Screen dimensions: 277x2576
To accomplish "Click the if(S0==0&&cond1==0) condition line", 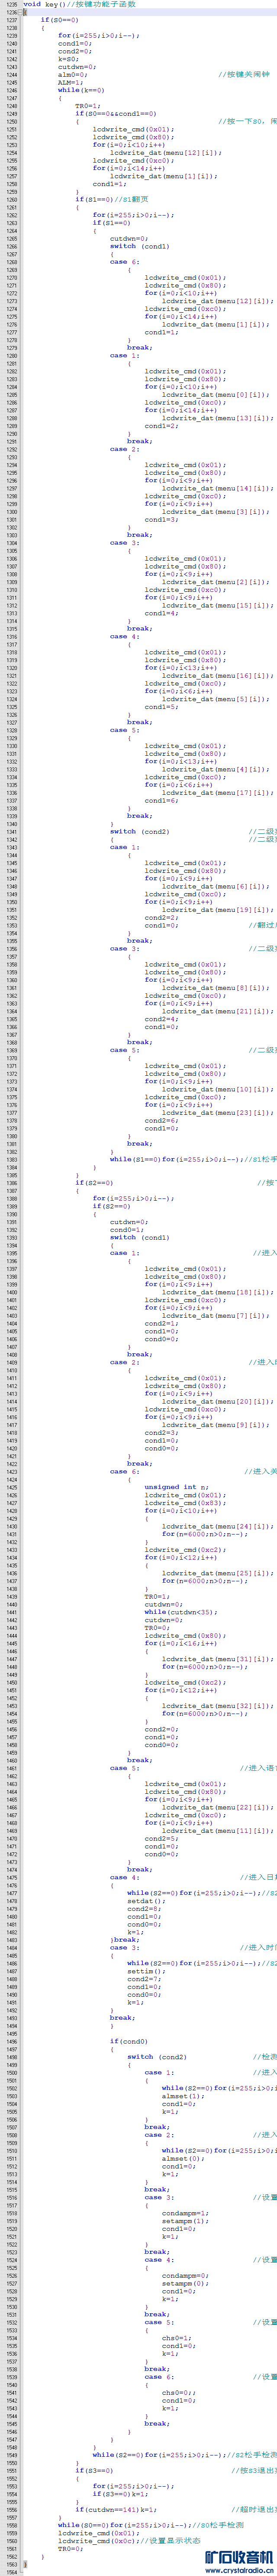I will (116, 114).
